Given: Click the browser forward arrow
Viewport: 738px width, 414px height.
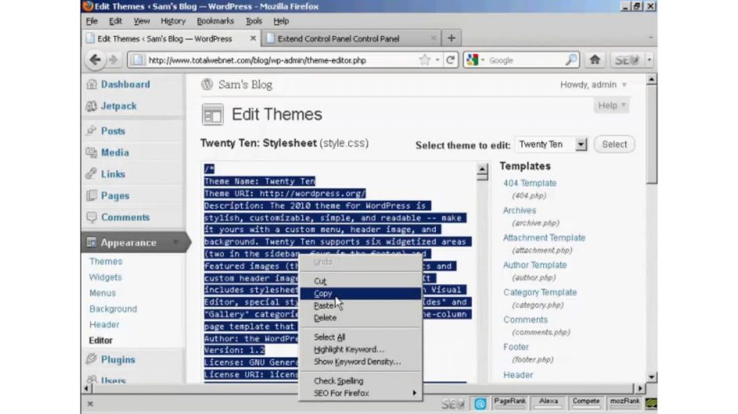Looking at the screenshot, I should [113, 59].
